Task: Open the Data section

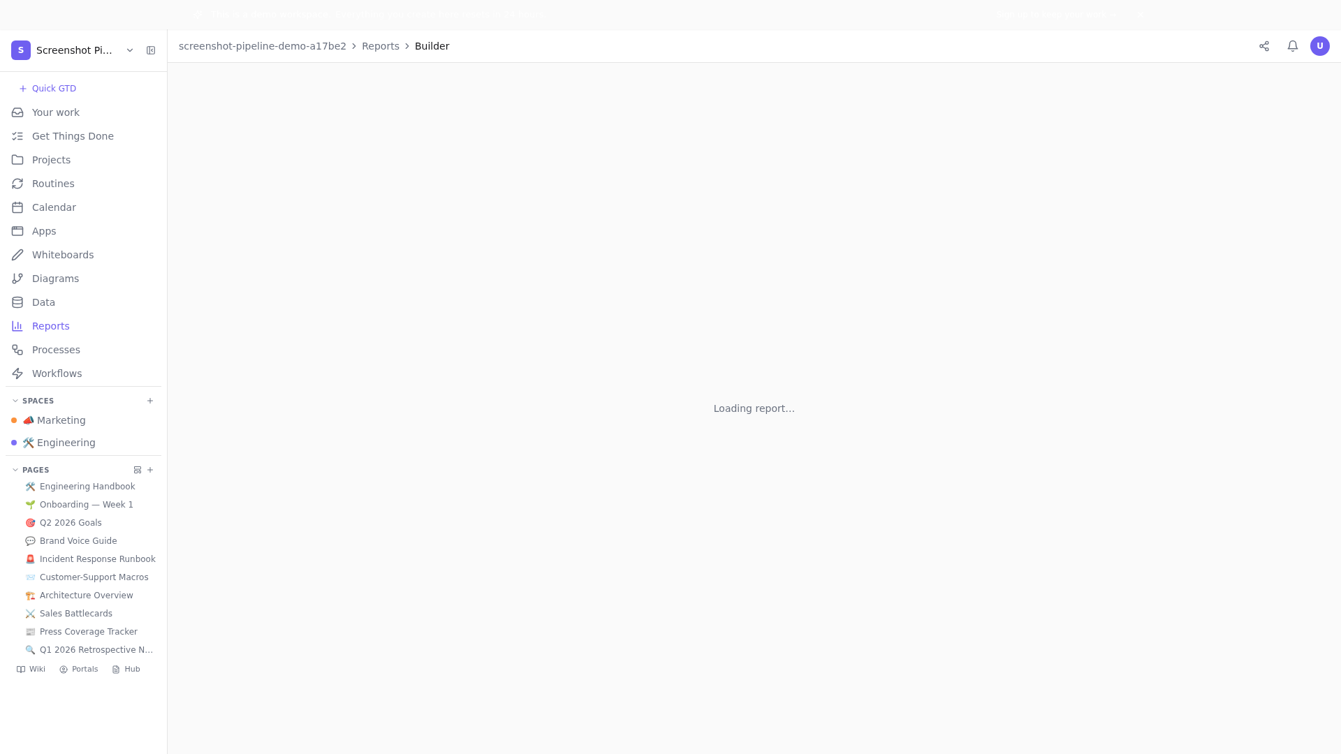Action: click(83, 302)
